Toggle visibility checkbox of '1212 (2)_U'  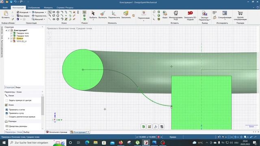[x=11, y=41]
